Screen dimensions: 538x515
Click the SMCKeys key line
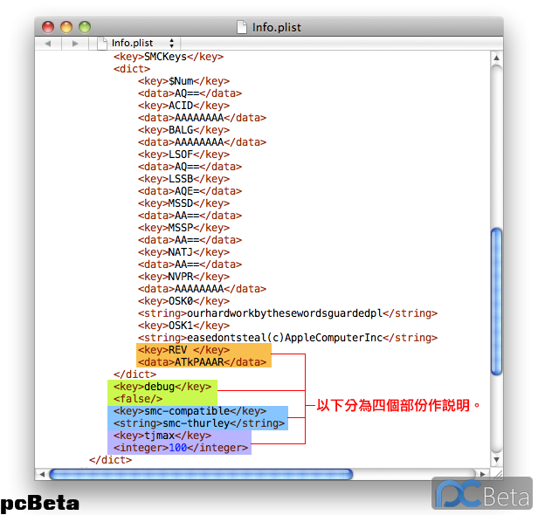(169, 57)
